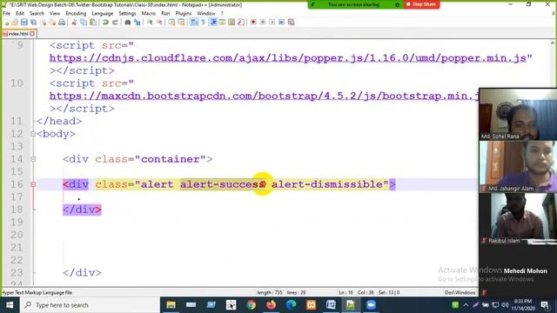Click the Dos\Windows status bar entry
557x313 pixels.
[460, 292]
